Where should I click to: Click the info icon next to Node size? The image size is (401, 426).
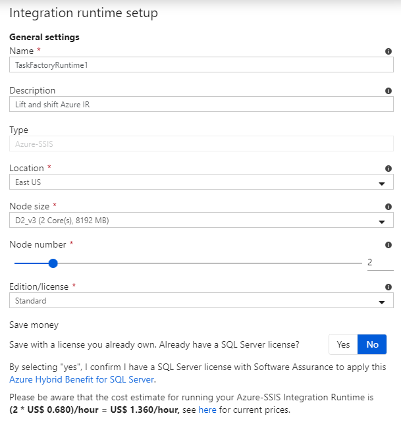[388, 207]
